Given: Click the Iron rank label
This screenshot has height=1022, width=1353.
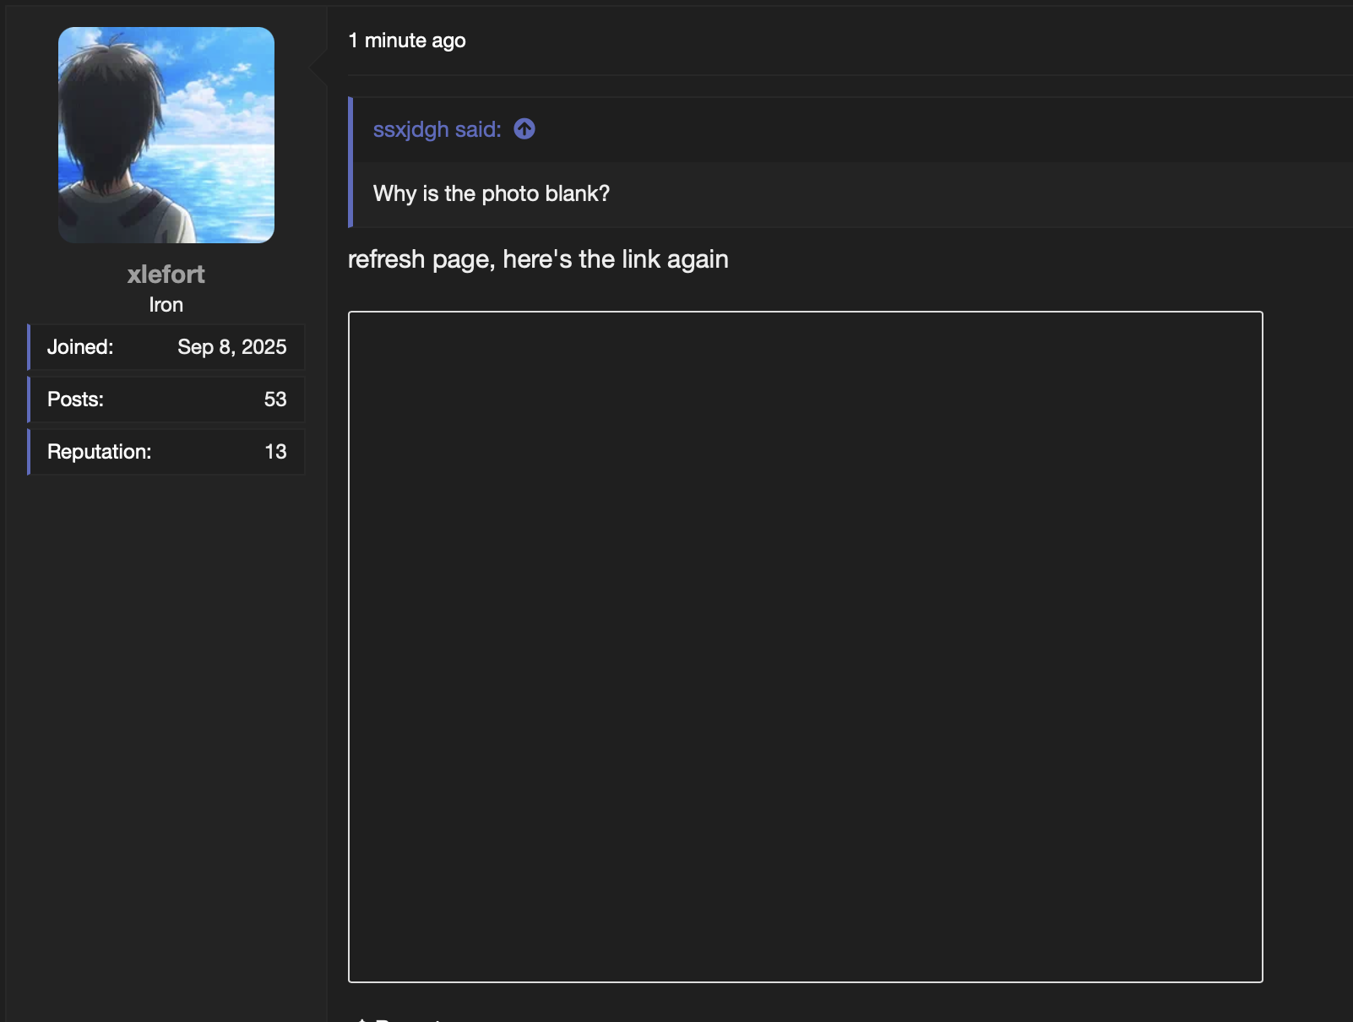Looking at the screenshot, I should (166, 305).
